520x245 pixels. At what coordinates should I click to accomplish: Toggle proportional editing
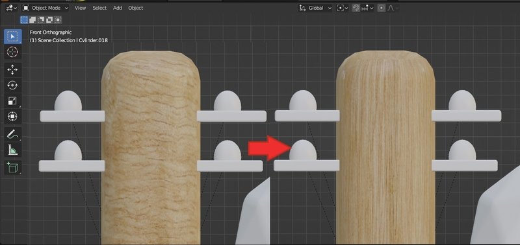(x=382, y=8)
